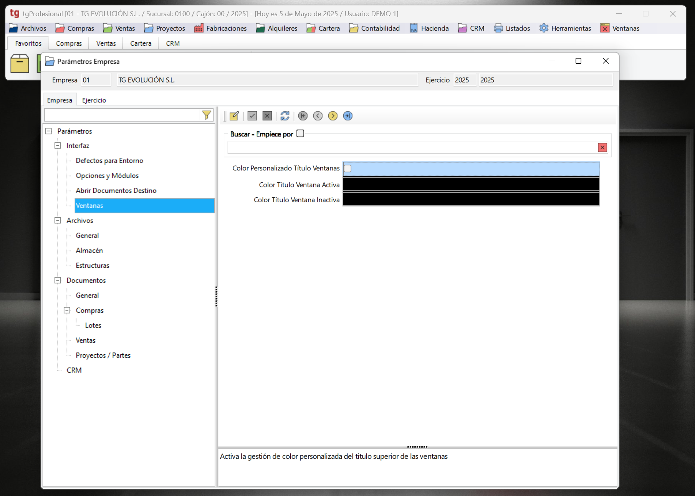Open the Listados menu

click(x=512, y=28)
